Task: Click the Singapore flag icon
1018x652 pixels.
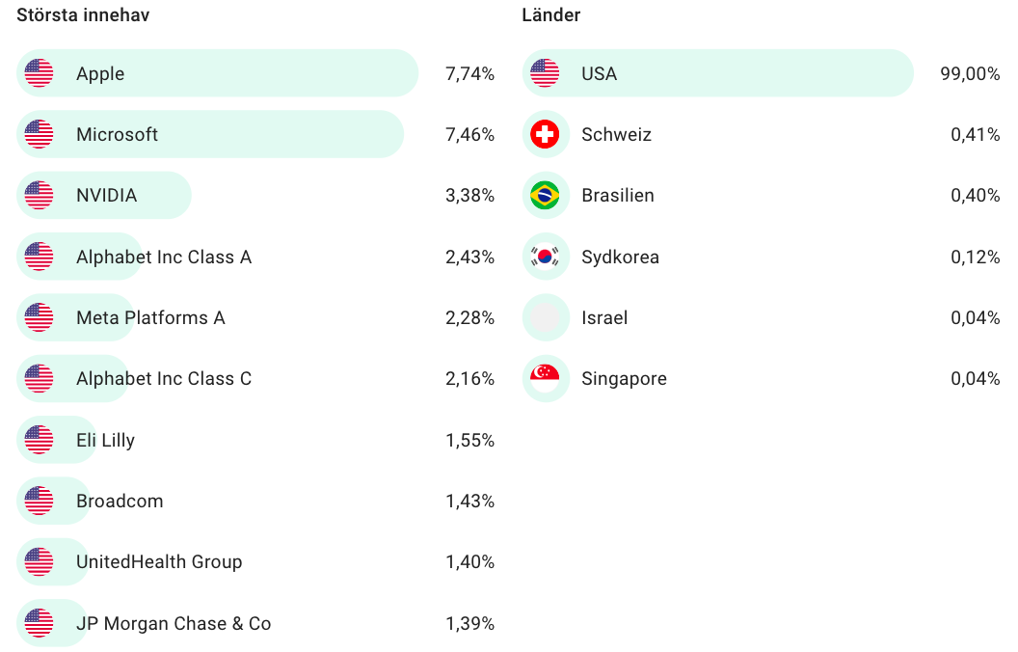Action: coord(545,379)
